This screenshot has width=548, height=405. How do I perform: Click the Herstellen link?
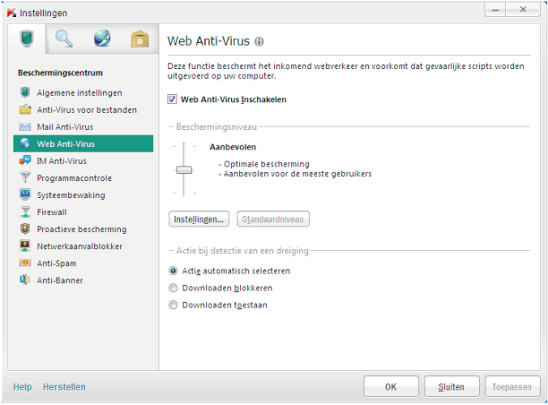tap(64, 387)
